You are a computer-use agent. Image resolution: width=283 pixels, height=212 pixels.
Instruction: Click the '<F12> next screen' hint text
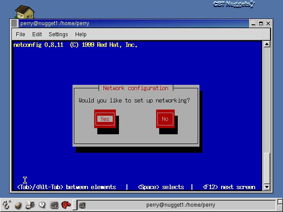(x=229, y=187)
